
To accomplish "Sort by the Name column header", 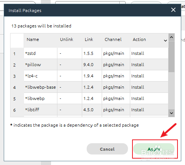I will tap(33, 39).
